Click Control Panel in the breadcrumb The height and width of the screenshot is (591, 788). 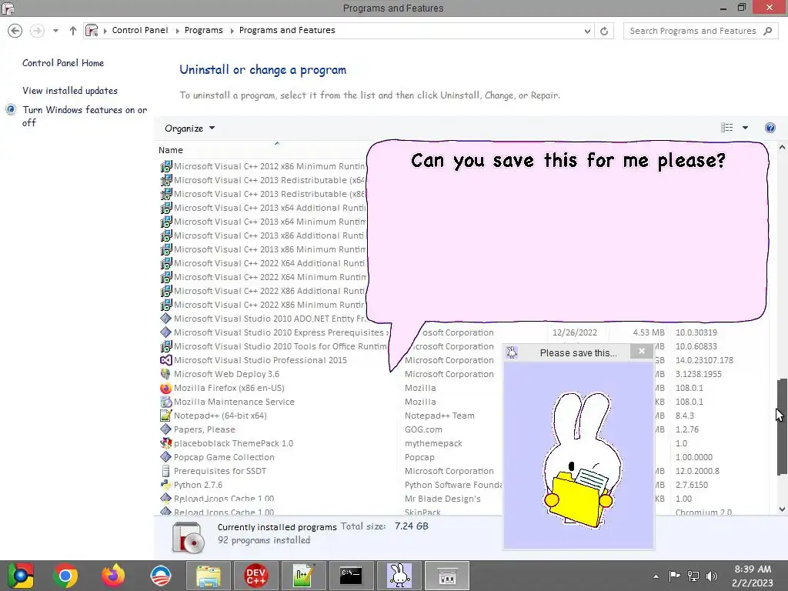click(x=140, y=30)
